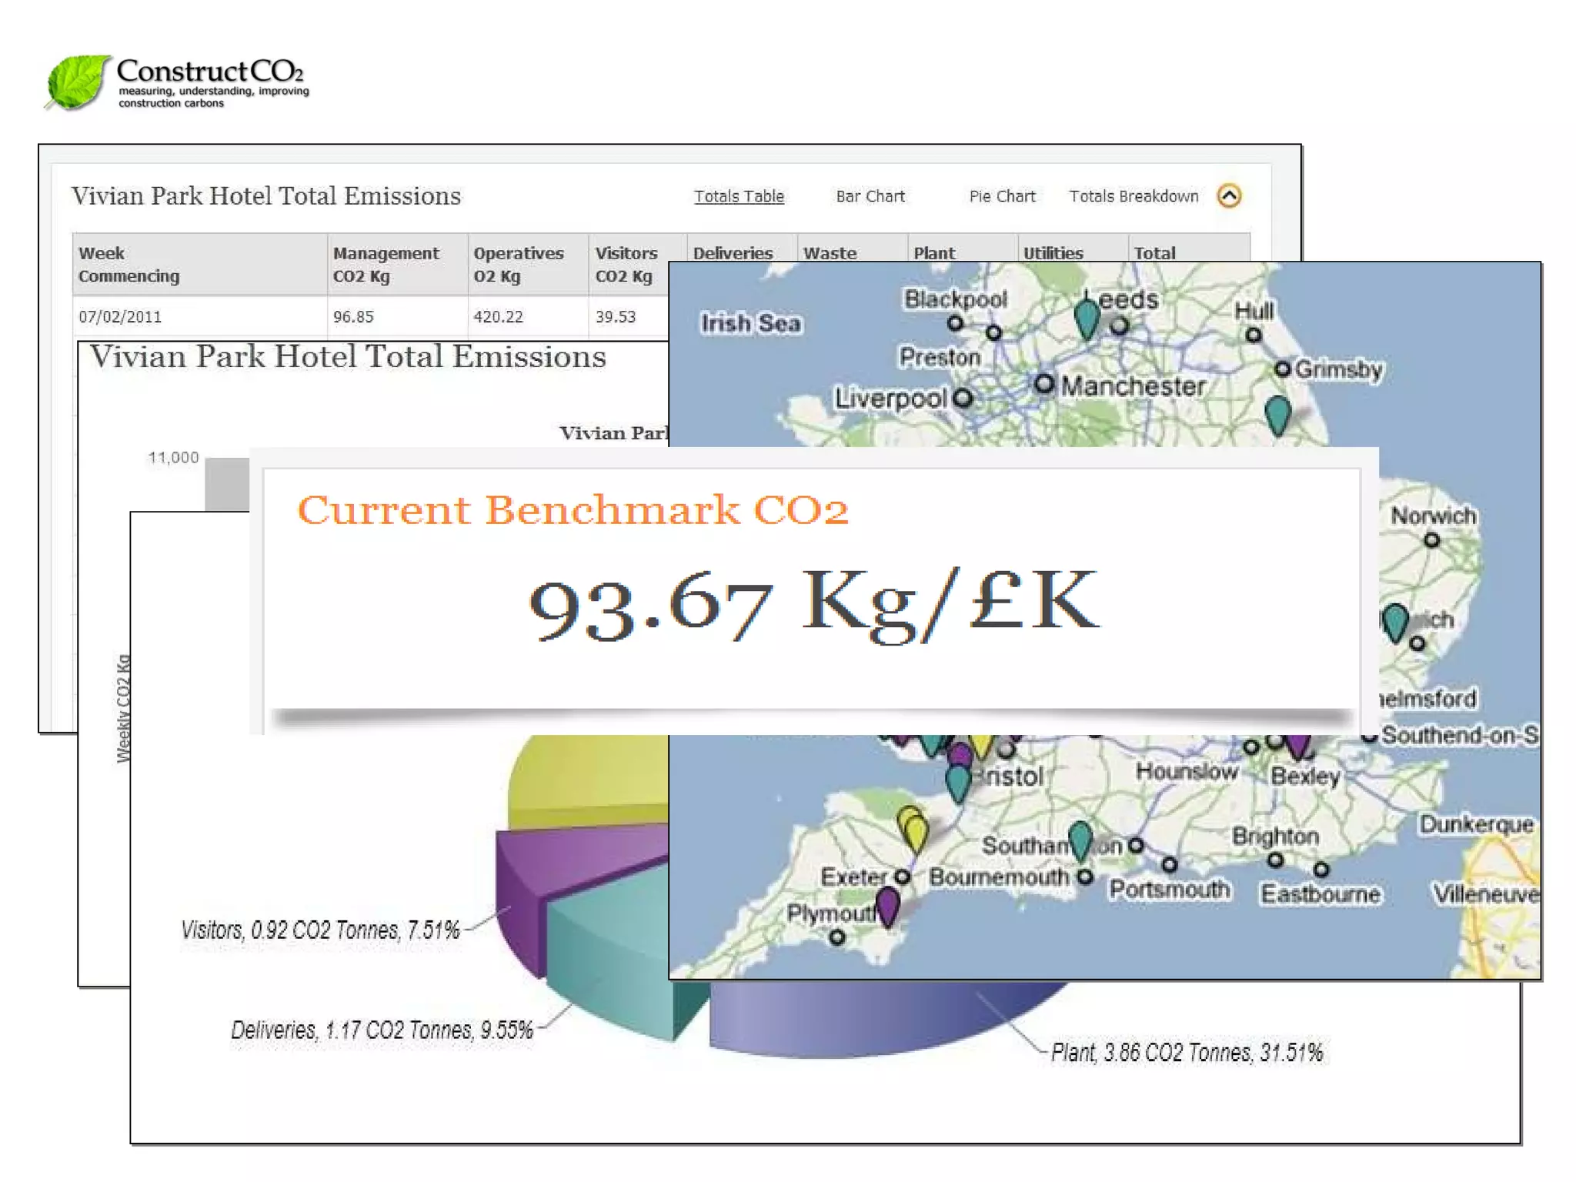This screenshot has height=1182, width=1576.
Task: Click the teal map pin near Leeds
Action: pos(1087,317)
